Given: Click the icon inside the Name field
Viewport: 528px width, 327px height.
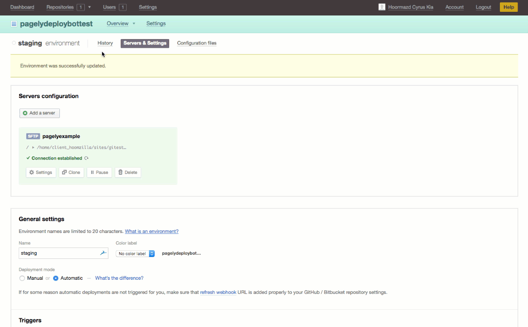Looking at the screenshot, I should (103, 253).
